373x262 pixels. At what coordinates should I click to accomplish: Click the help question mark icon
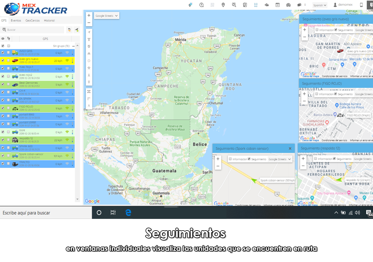click(201, 5)
